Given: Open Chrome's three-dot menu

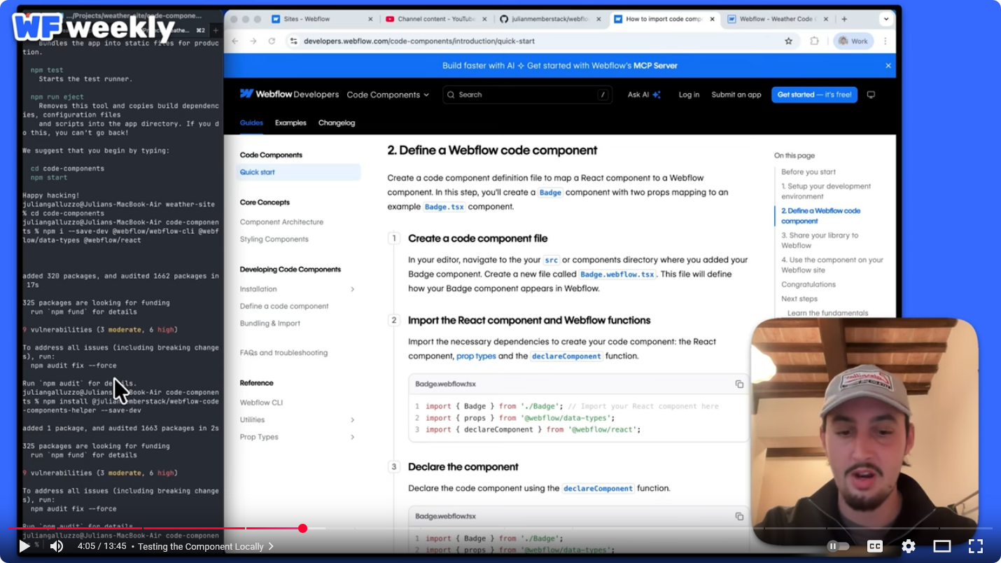Looking at the screenshot, I should [885, 41].
